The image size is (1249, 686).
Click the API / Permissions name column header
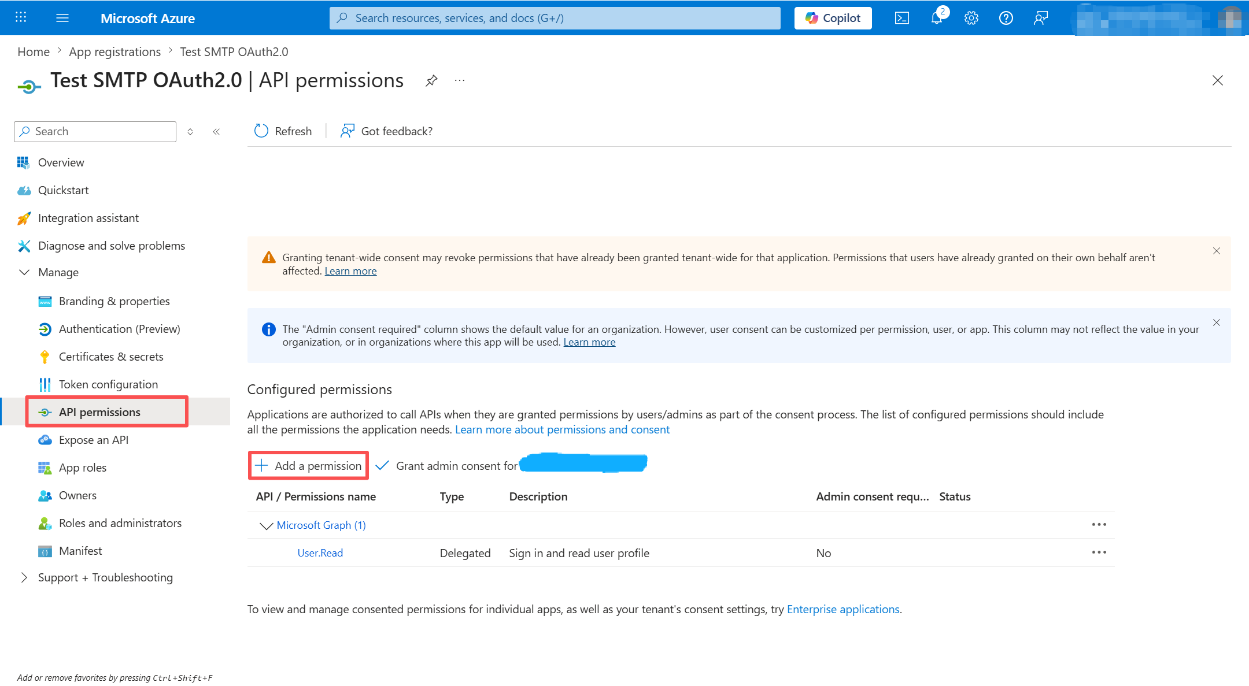(316, 496)
